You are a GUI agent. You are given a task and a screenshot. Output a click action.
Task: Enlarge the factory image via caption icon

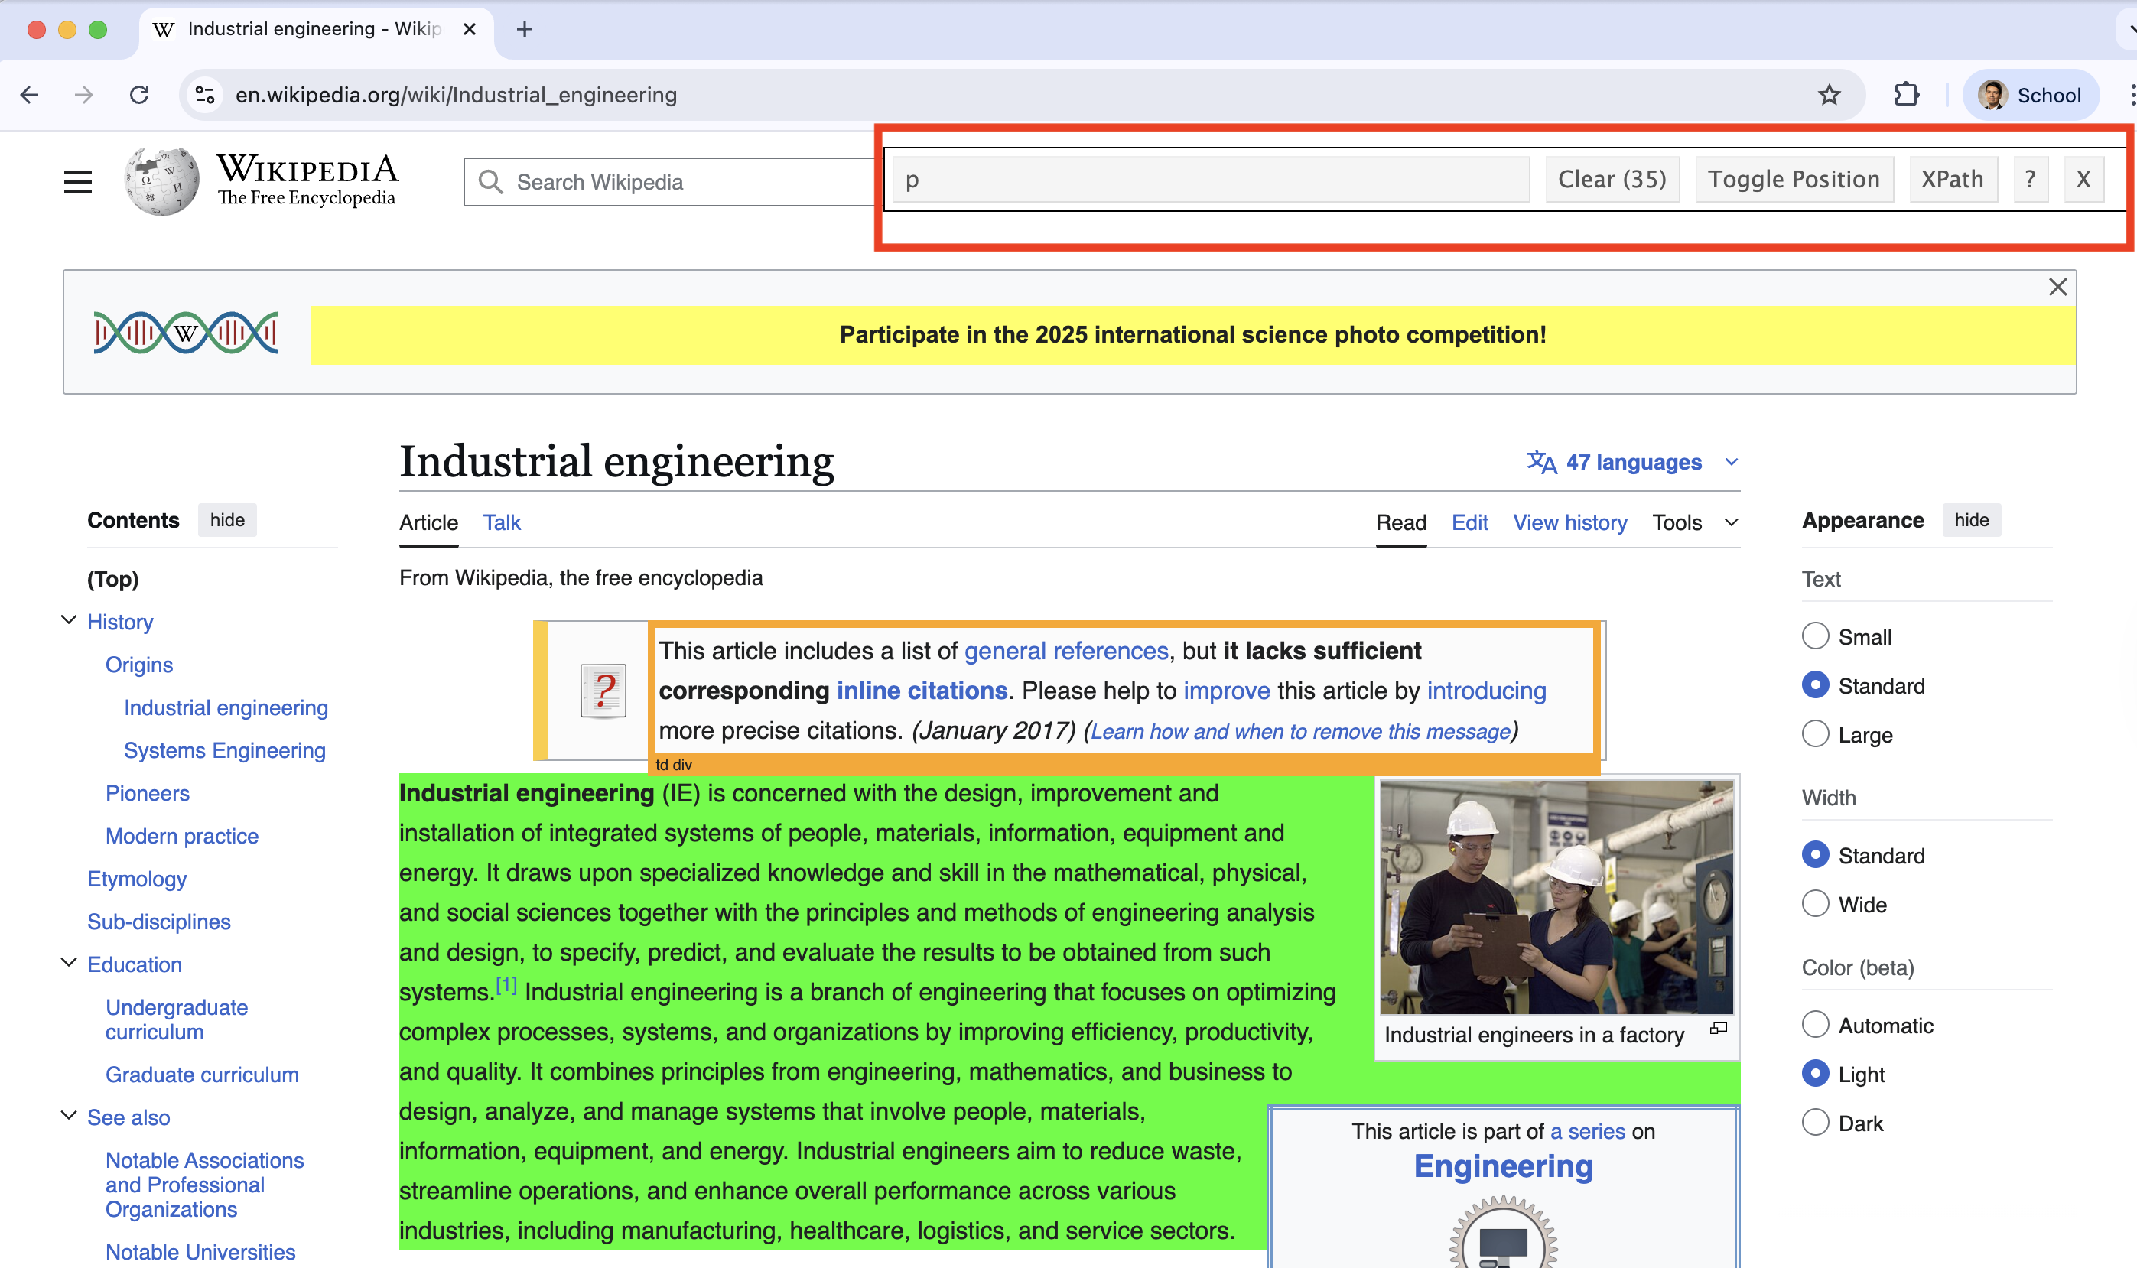tap(1719, 1029)
